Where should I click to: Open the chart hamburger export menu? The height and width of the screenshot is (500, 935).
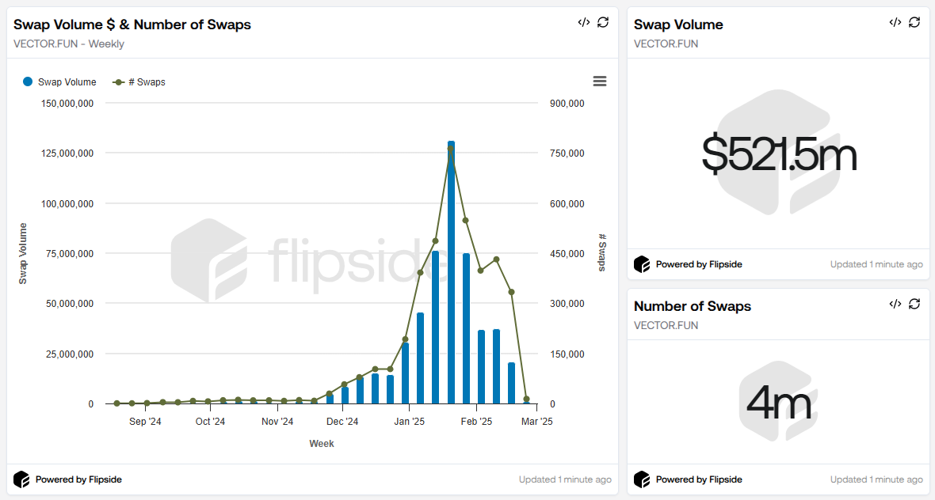click(x=599, y=81)
